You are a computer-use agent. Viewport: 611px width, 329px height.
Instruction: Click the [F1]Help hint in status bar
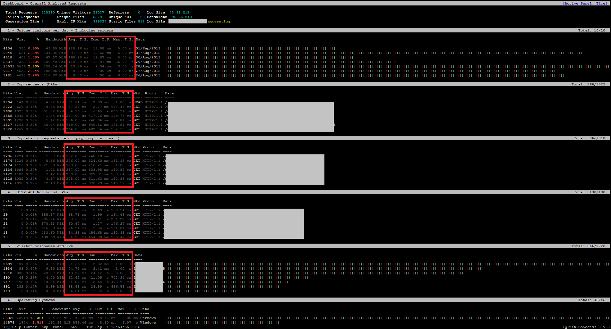pos(12,327)
